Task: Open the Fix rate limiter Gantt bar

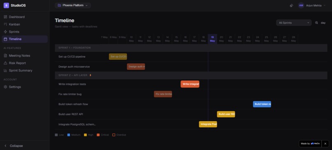Action: pyautogui.click(x=163, y=94)
